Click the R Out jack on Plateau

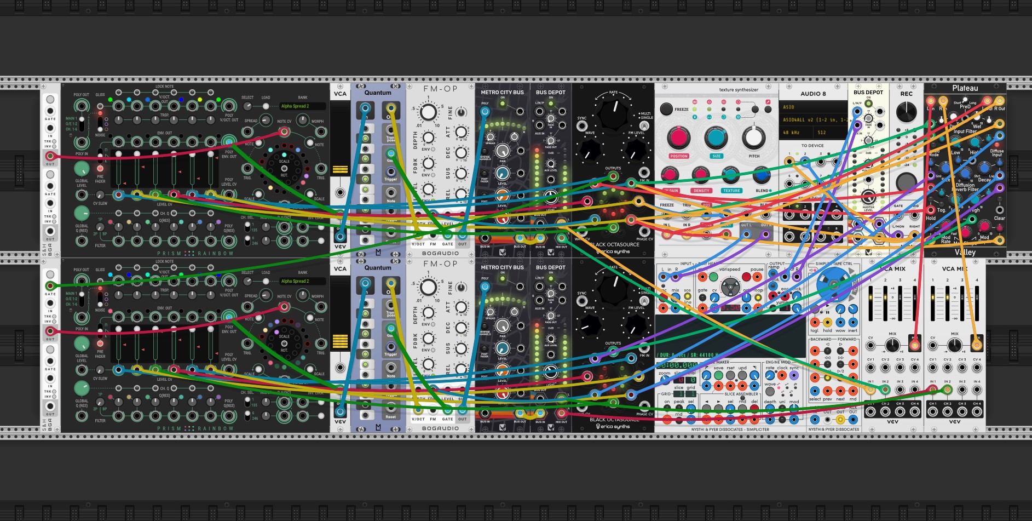point(1000,101)
